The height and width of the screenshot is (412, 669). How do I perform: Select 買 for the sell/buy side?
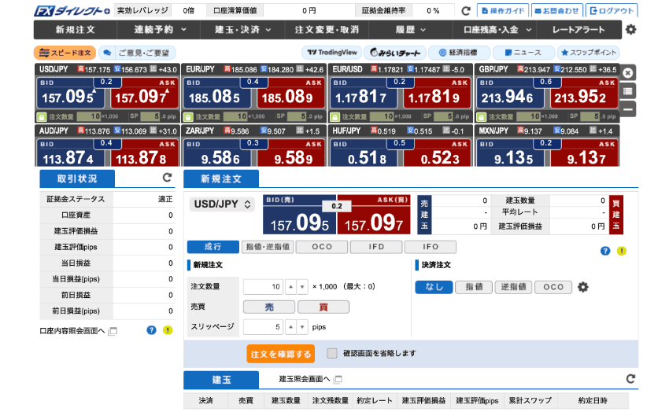[323, 307]
